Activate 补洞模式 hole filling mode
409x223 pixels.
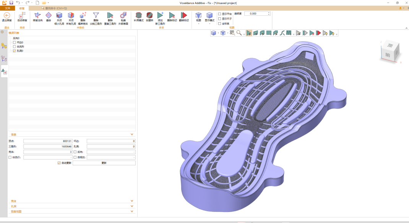point(139,15)
